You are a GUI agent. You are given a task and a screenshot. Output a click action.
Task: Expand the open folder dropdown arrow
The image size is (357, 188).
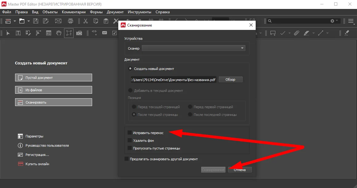click(x=29, y=21)
